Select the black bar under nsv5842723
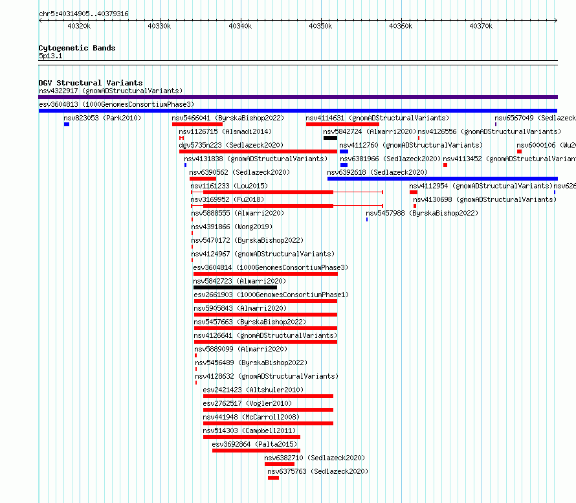This screenshot has height=503, width=576. (235, 287)
